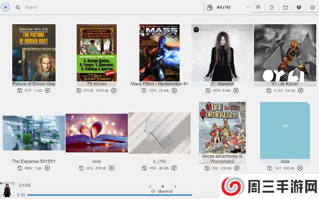Open Picture of Dorian Gay cover
Image resolution: width=319 pixels, height=199 pixels.
pos(34,53)
